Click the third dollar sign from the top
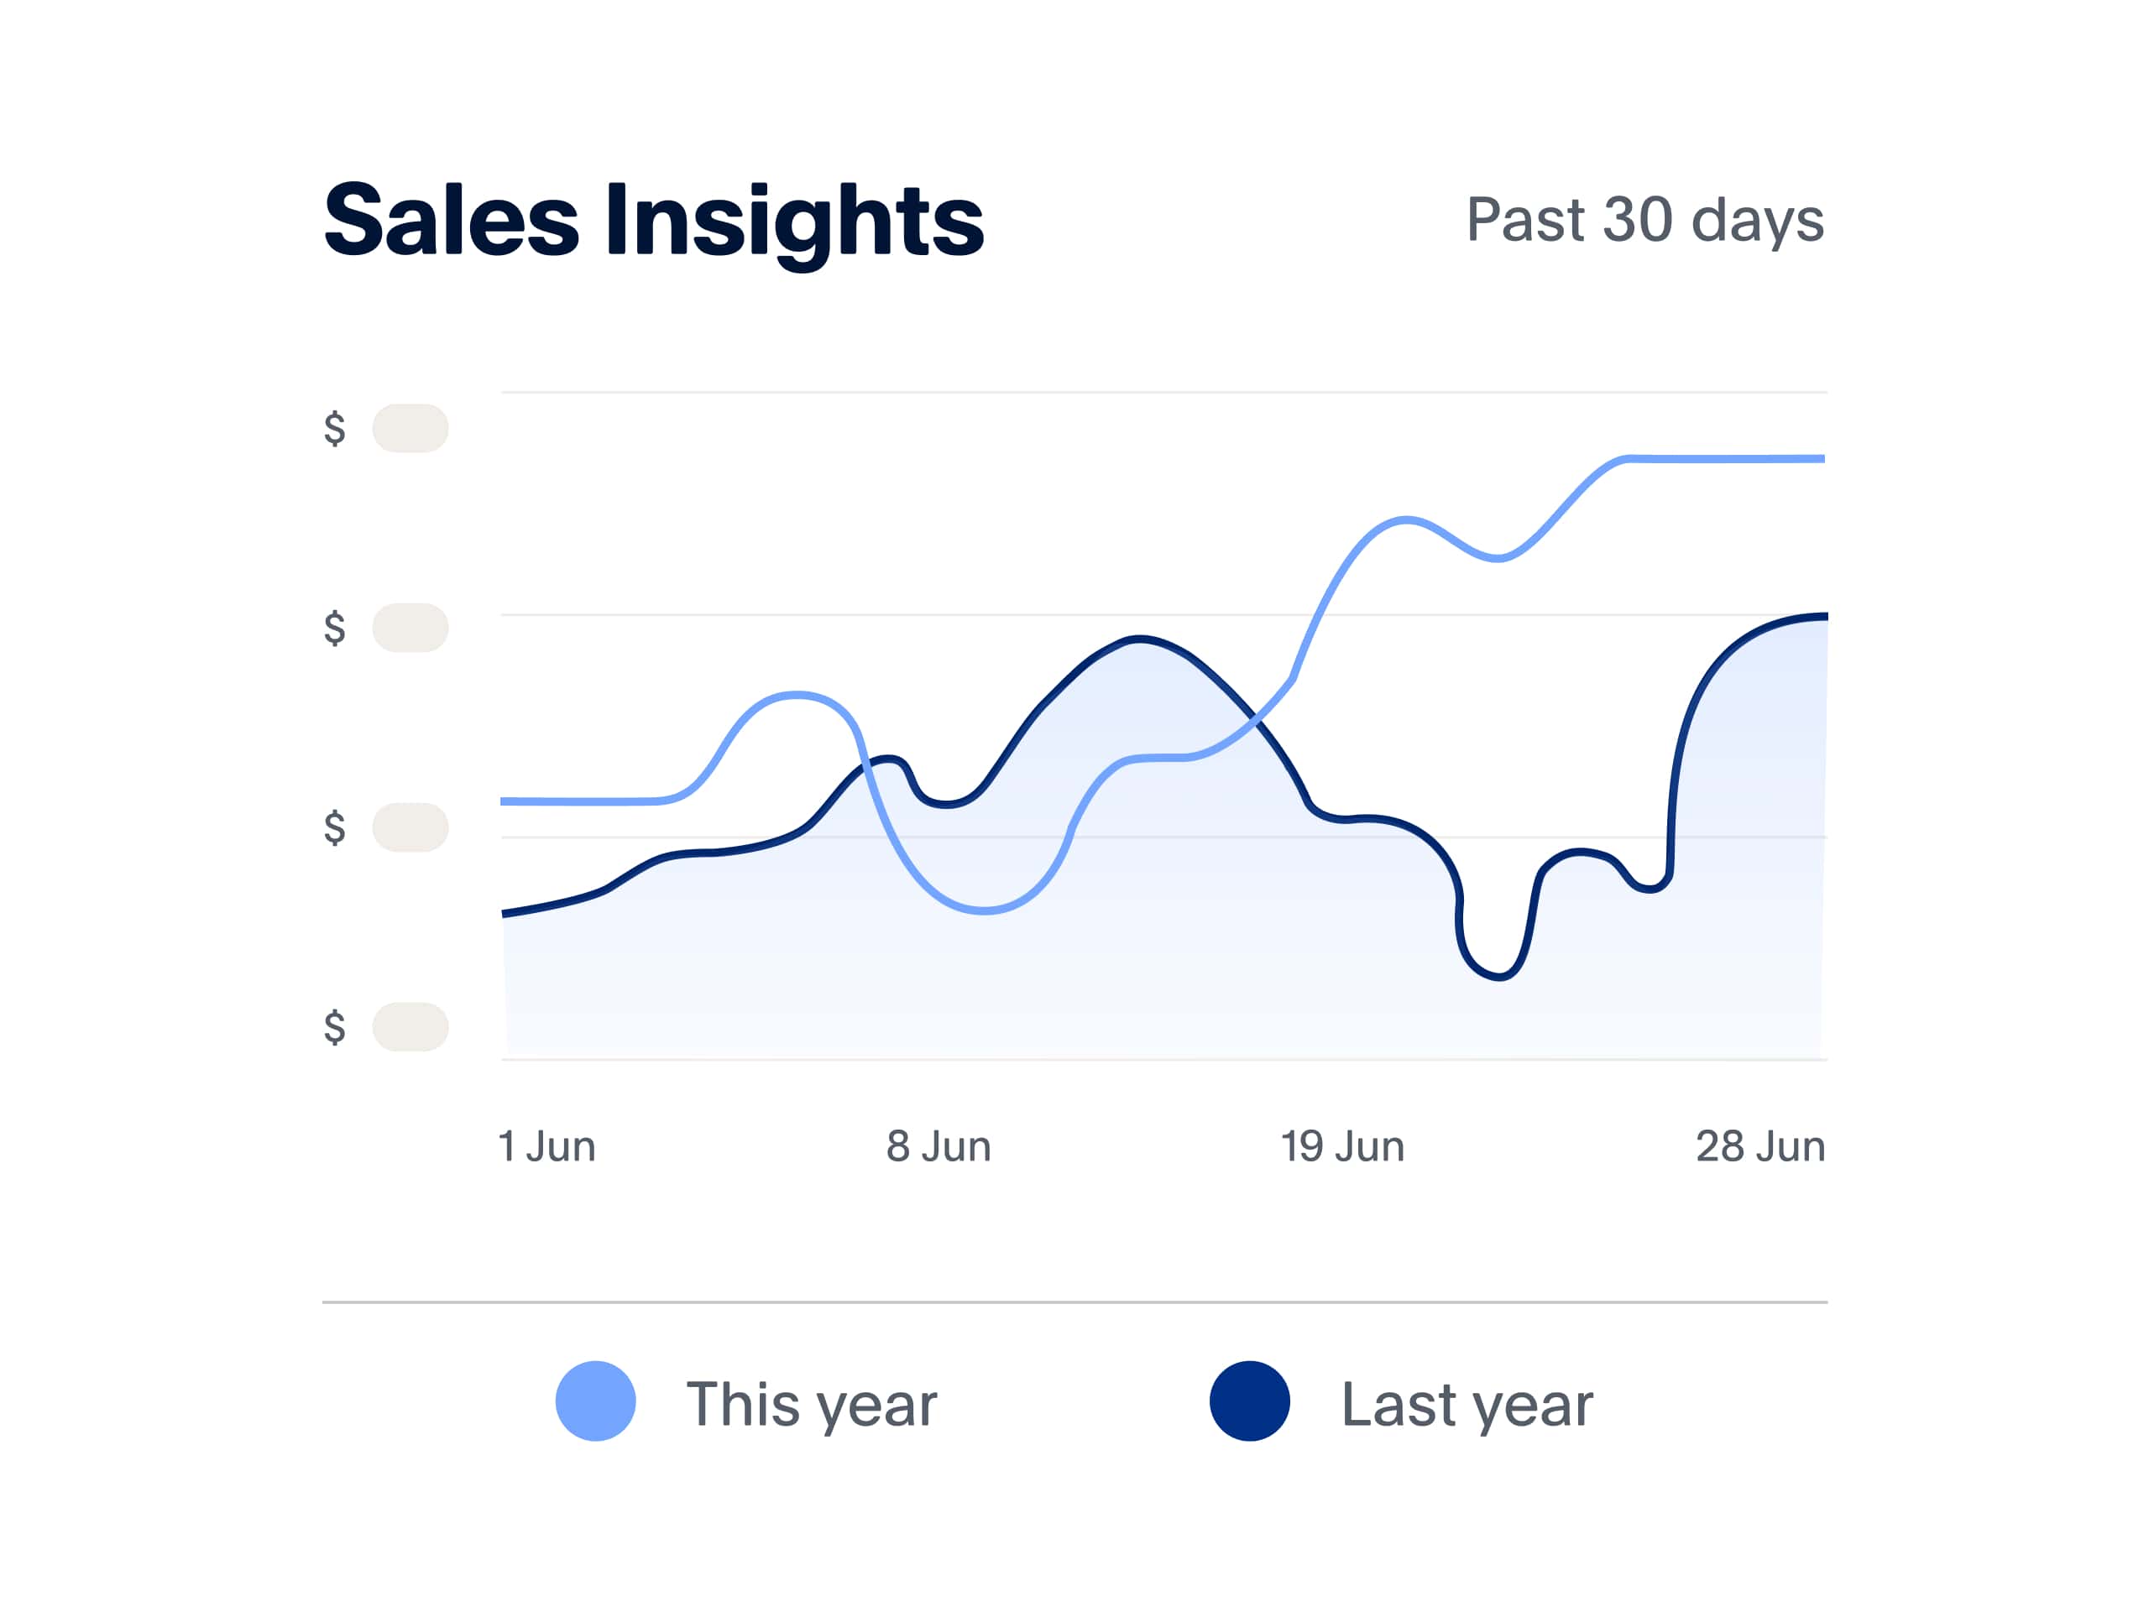2149x1612 pixels. pyautogui.click(x=334, y=827)
